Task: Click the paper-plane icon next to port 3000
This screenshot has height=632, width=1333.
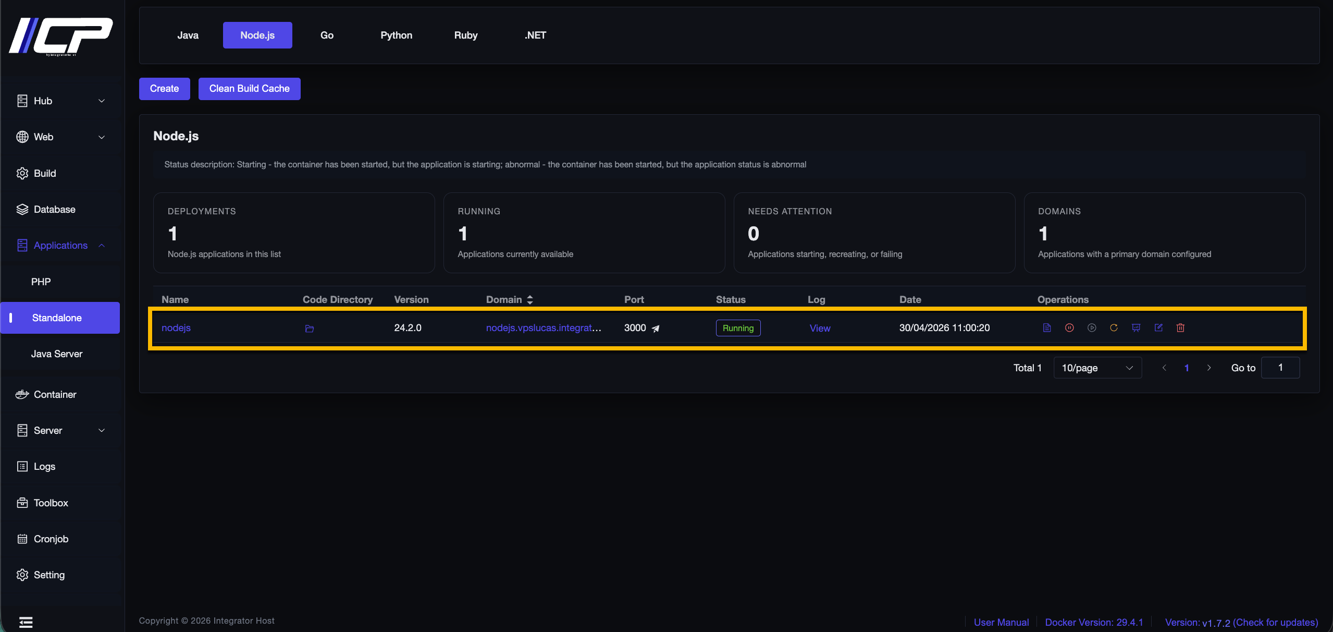Action: (656, 329)
